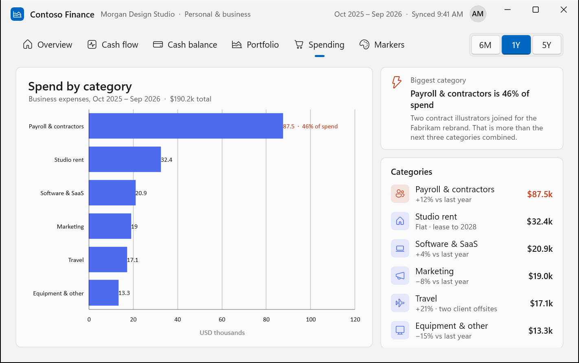Click 'Flat · lease to 2028' text
579x363 pixels.
coord(446,227)
